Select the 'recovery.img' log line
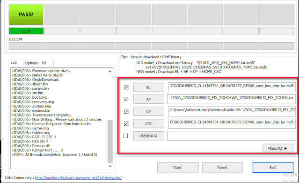Screen dimensions: 299x183 coord(33,102)
